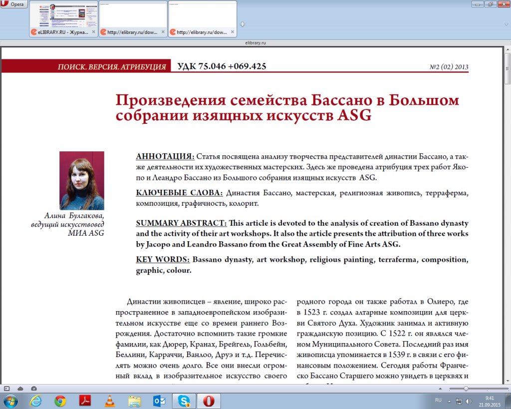Viewport: 511px width, 409px height.
Task: Click the vertical scrollbar thumb
Action: 508,68
